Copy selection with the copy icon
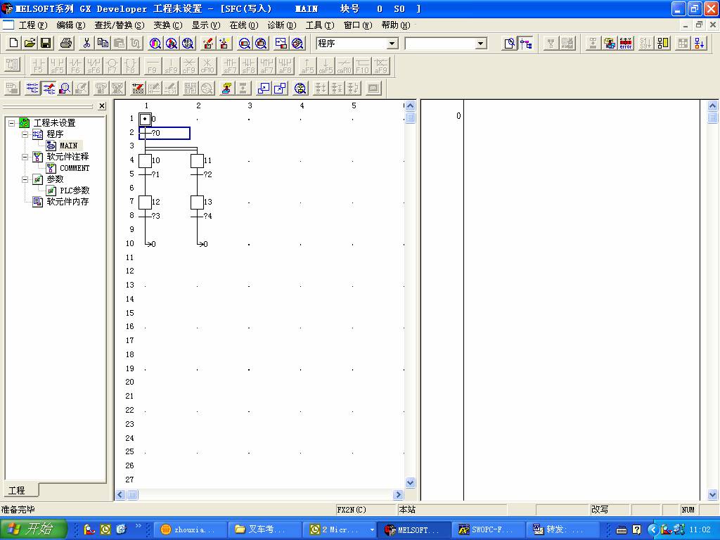 [103, 43]
